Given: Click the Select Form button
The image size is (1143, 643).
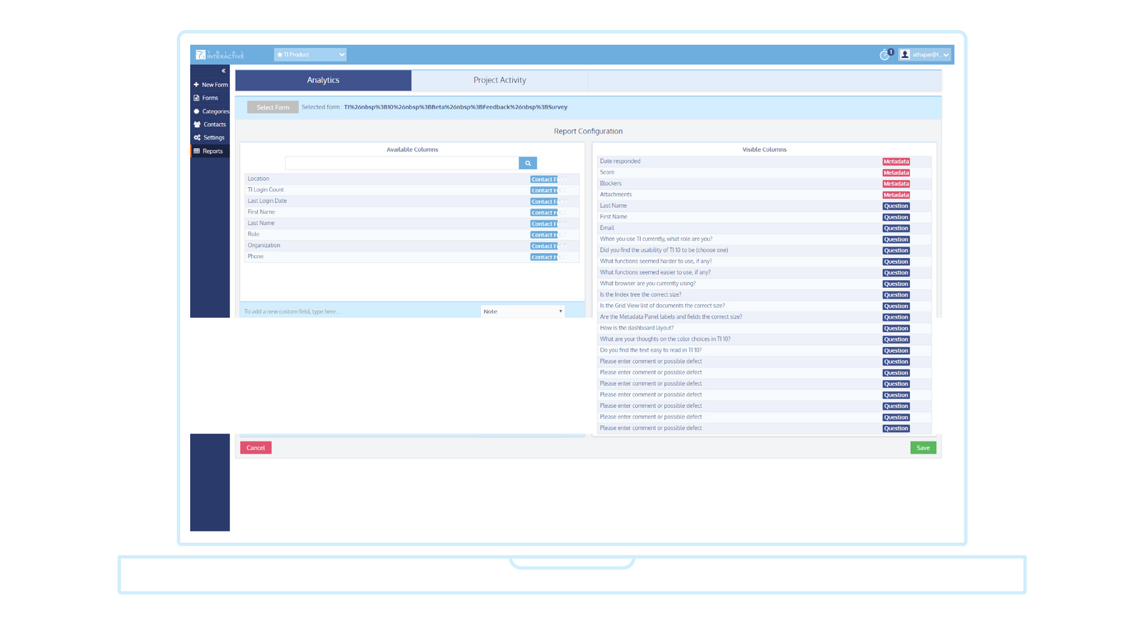Looking at the screenshot, I should [x=273, y=107].
